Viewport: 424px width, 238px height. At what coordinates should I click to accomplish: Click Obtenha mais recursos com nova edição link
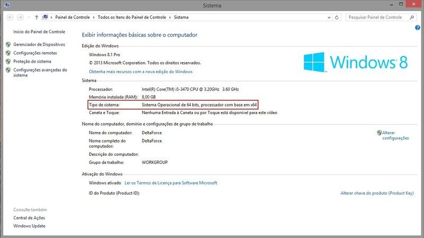(x=140, y=72)
